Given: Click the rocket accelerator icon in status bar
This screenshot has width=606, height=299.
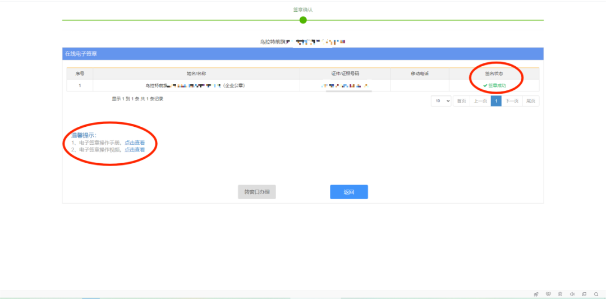Looking at the screenshot, I should [536, 295].
